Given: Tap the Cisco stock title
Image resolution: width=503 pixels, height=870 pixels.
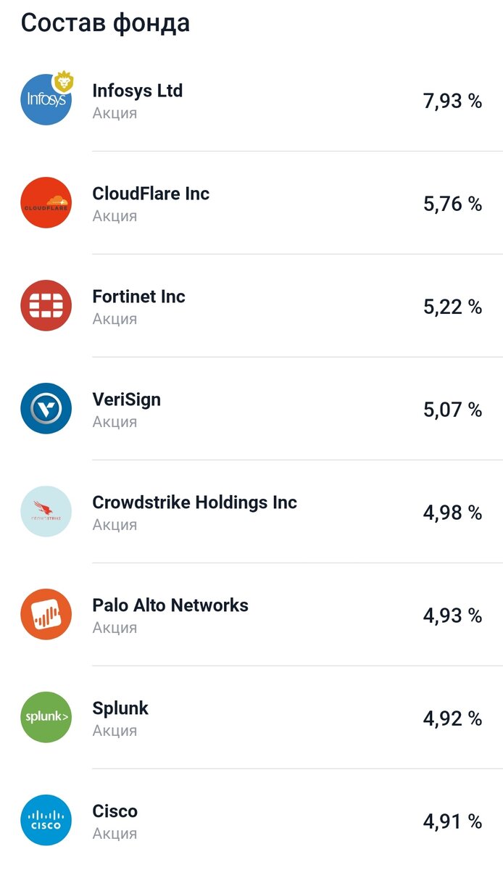Looking at the screenshot, I should coord(115,811).
